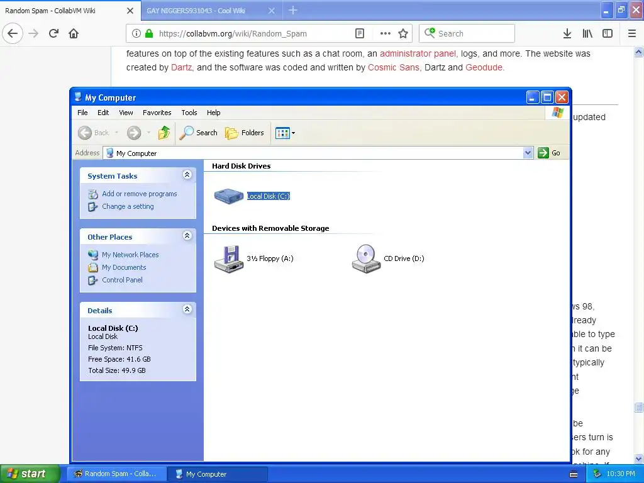Viewport: 644px width, 483px height.
Task: Open the Views dropdown button
Action: (x=285, y=133)
